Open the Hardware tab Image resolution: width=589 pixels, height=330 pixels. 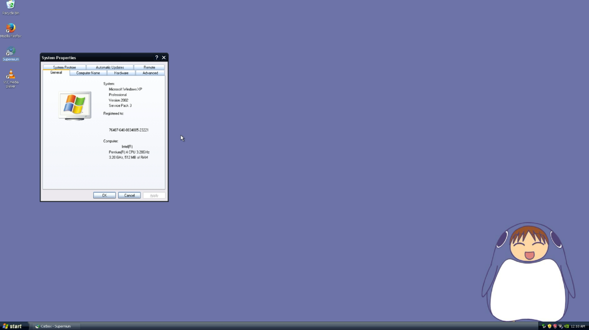tap(121, 73)
